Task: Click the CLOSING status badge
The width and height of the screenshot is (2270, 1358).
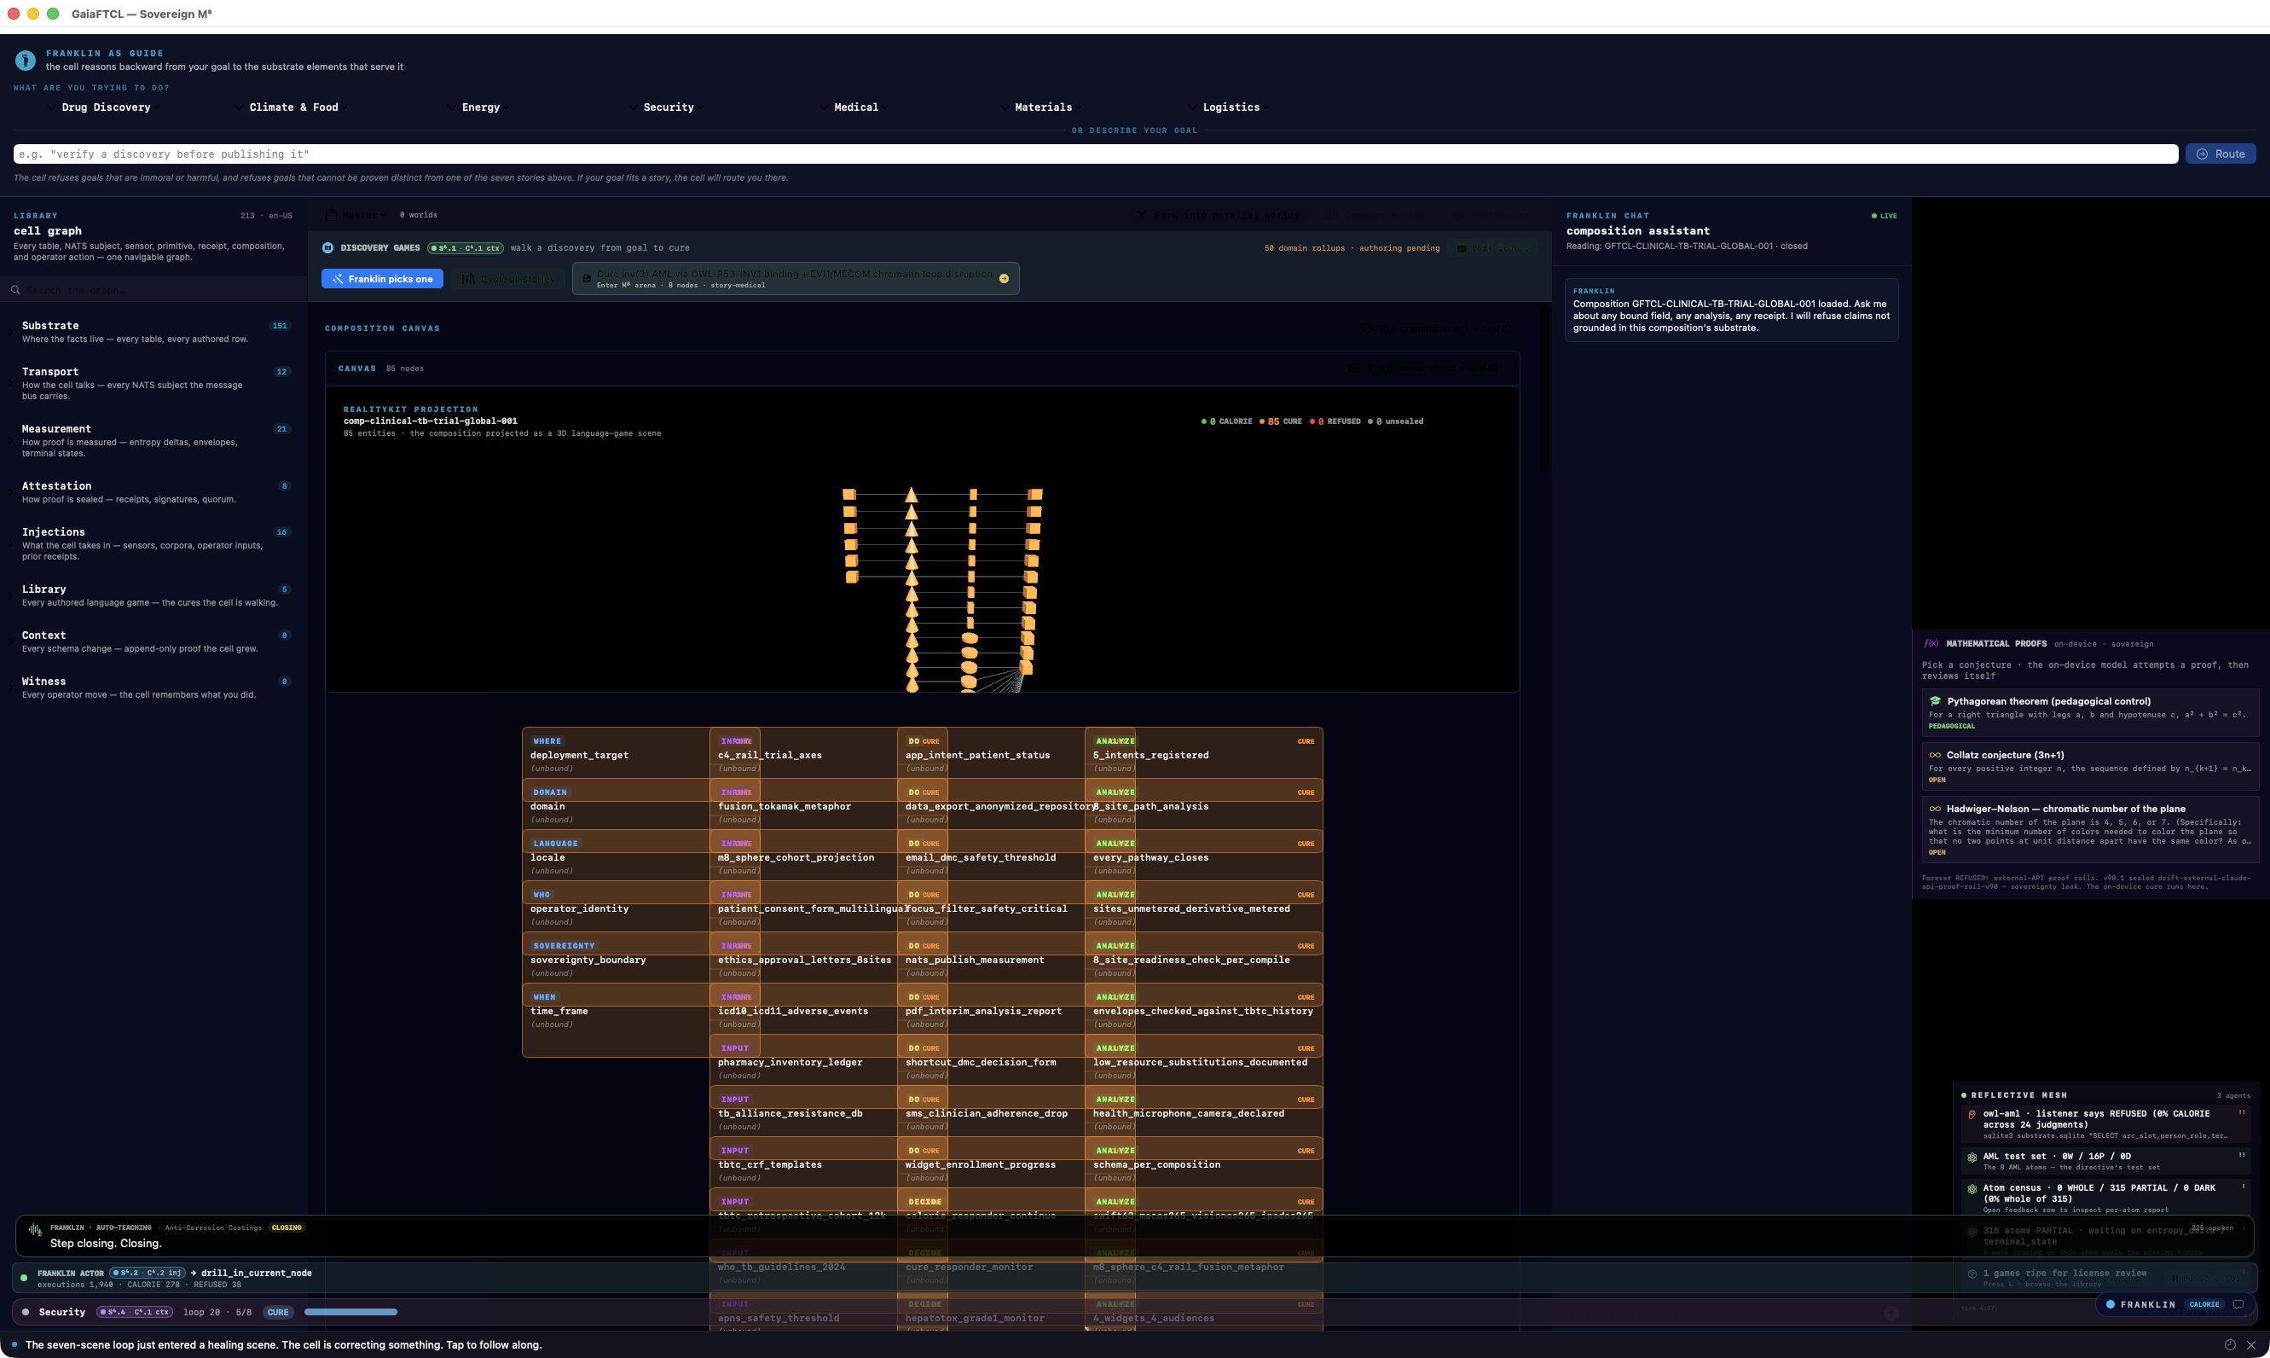Action: (287, 1228)
